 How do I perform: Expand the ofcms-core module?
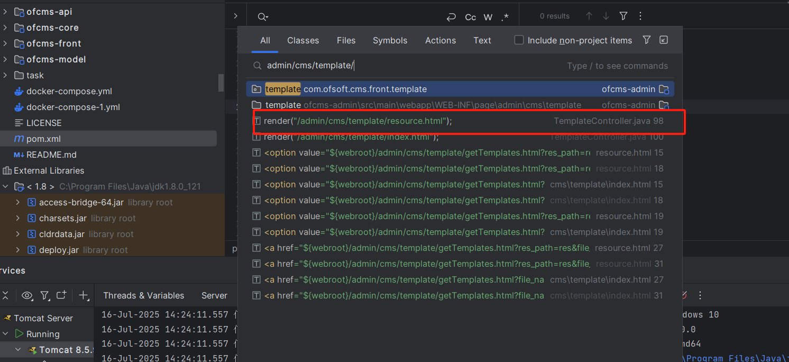(x=5, y=28)
